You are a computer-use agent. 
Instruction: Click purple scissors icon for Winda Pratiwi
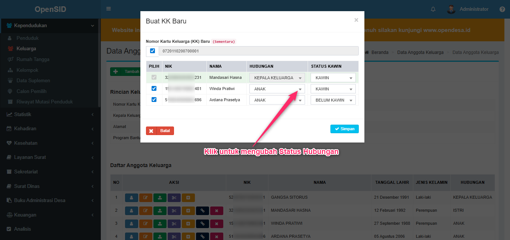click(x=174, y=224)
